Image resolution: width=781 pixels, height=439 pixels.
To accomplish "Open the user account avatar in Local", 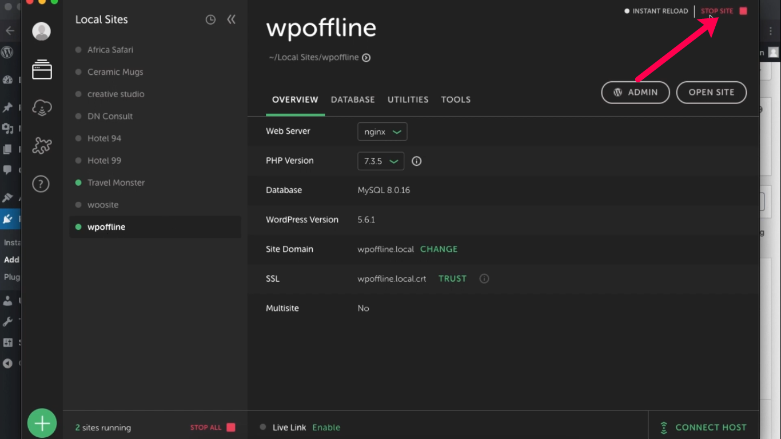I will tap(41, 31).
